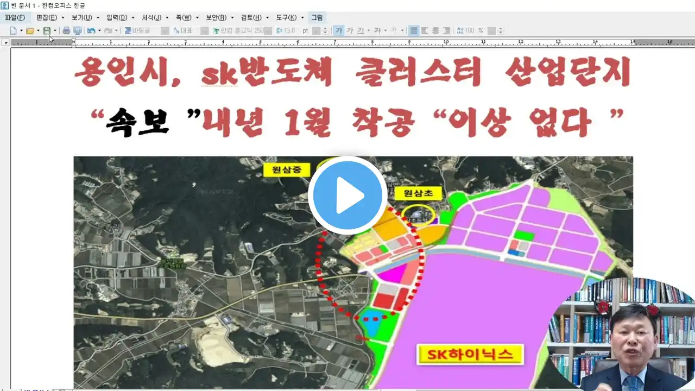Open the font size dropdown
This screenshot has width=695, height=391.
click(x=315, y=30)
